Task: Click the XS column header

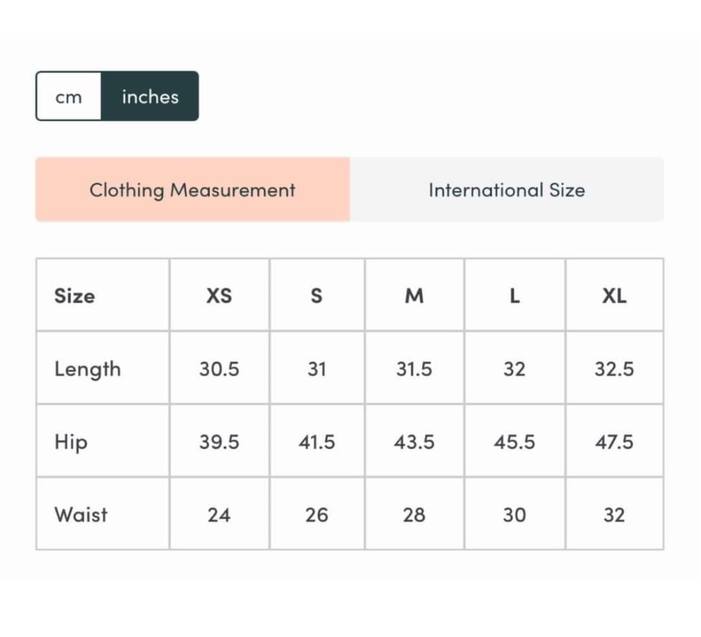Action: (x=219, y=296)
